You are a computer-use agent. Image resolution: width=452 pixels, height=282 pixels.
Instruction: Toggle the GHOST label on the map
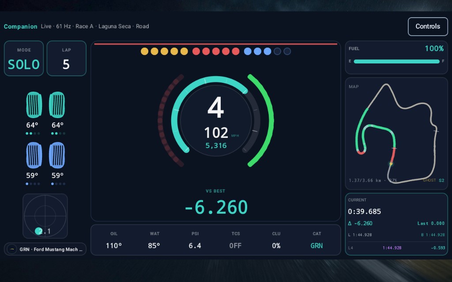[x=429, y=180]
